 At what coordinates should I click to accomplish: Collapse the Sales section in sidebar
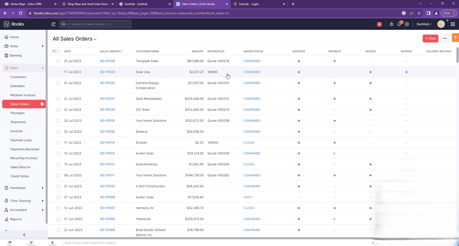pyautogui.click(x=43, y=68)
